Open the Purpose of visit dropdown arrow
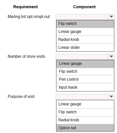The image size is (117, 133). pyautogui.click(x=111, y=97)
